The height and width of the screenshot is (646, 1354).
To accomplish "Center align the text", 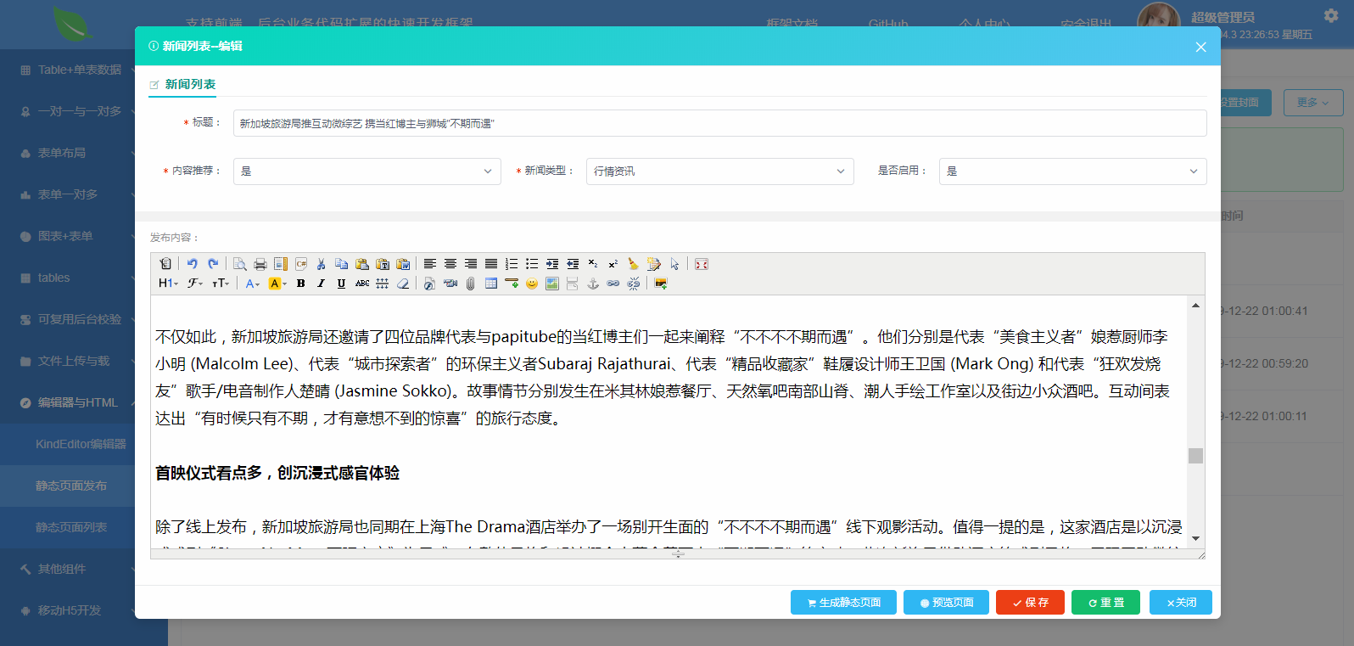I will click(x=450, y=264).
